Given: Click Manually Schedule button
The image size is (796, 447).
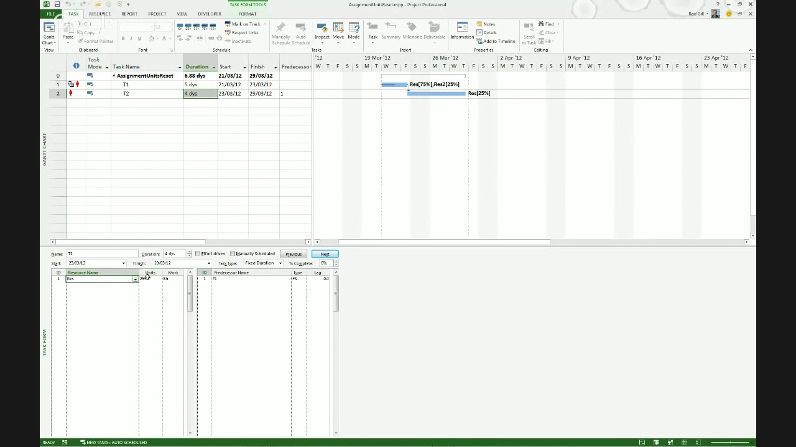Looking at the screenshot, I should (281, 33).
